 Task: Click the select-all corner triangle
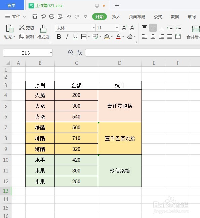pos(8,63)
